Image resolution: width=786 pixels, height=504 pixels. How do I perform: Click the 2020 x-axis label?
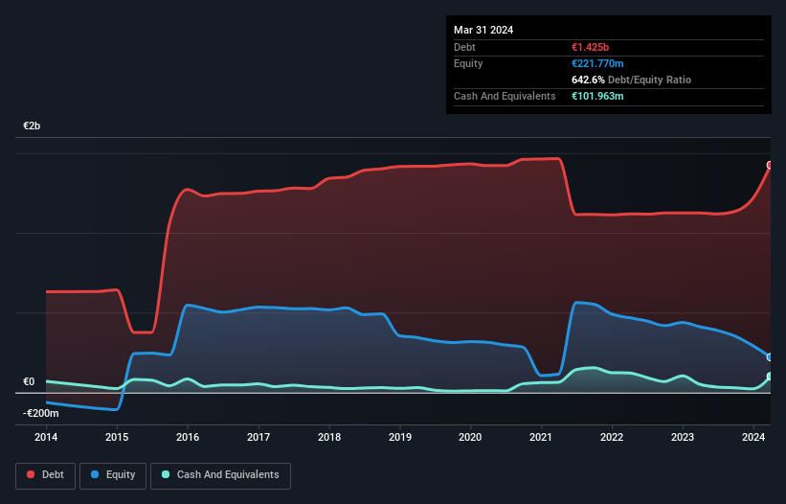470,437
